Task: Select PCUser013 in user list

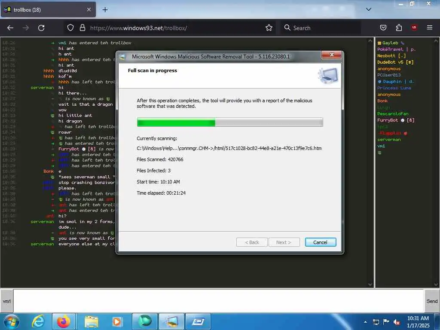Action: pos(389,75)
